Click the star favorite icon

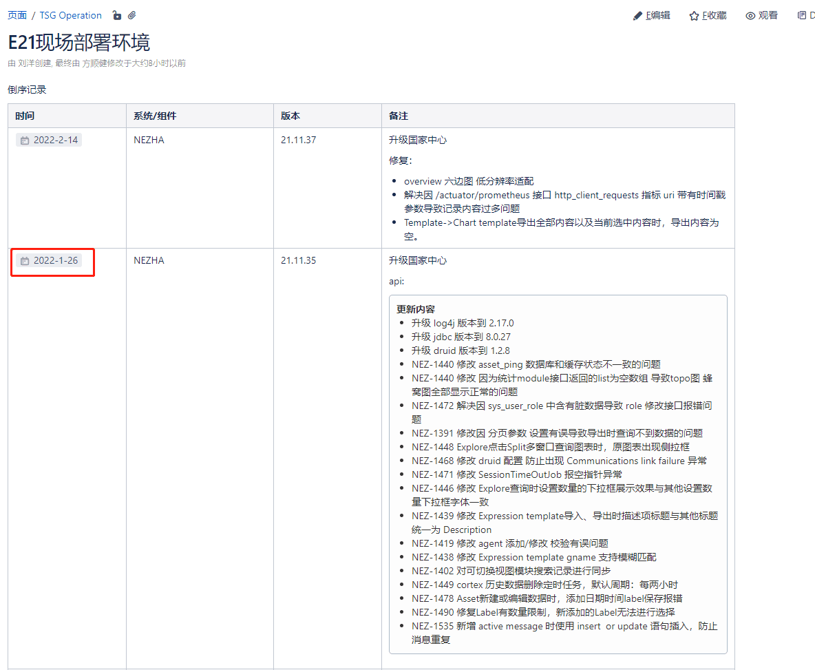(x=694, y=16)
